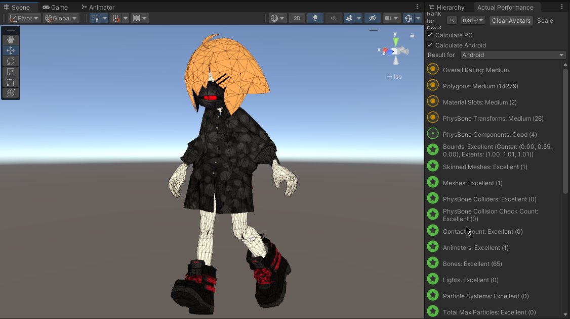Toggle the scene effects button

coord(349,18)
